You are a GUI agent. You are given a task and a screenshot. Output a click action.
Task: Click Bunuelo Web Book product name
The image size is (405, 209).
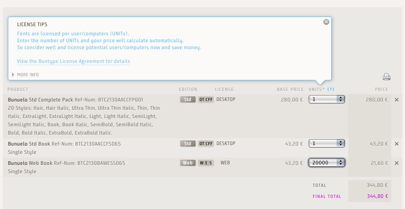(30, 163)
